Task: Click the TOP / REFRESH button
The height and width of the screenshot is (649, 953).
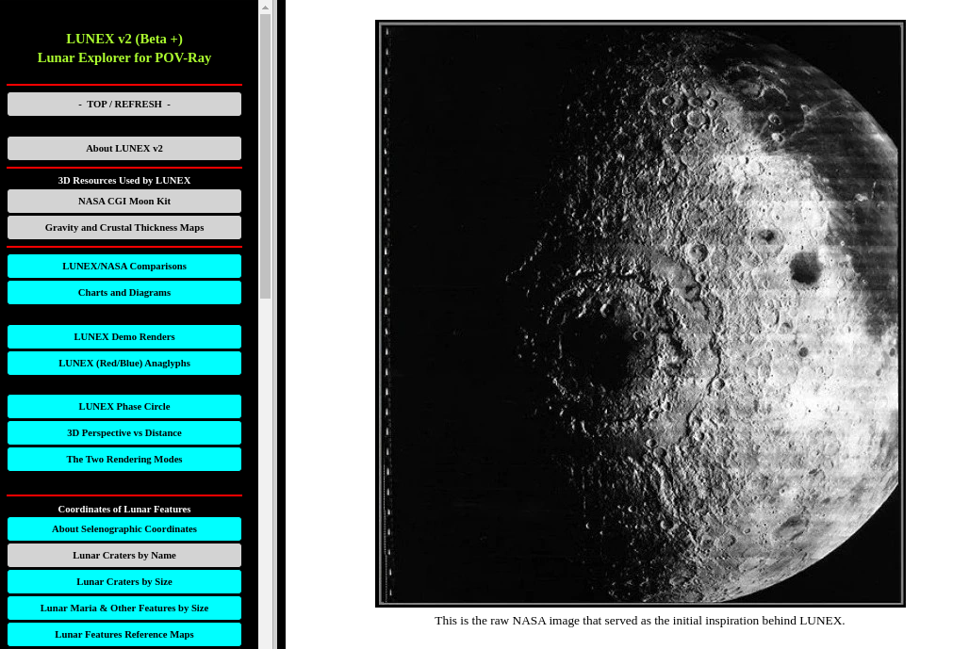Action: (124, 104)
